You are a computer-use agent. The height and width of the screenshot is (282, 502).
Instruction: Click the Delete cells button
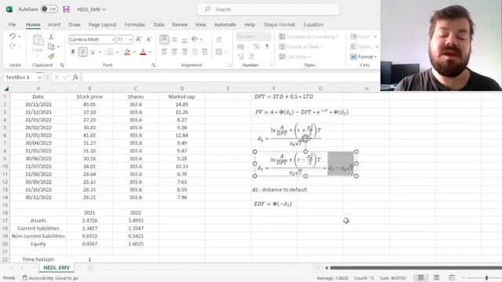pyautogui.click(x=364, y=47)
